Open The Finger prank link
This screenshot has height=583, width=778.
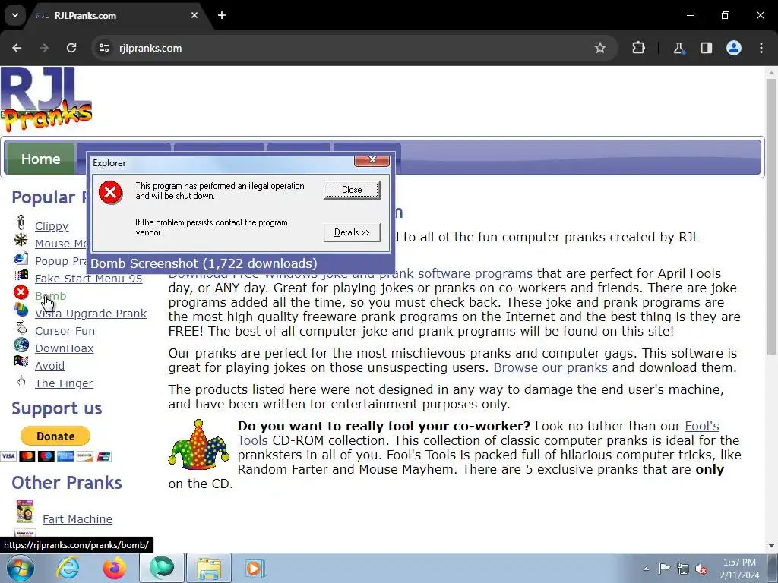(64, 383)
